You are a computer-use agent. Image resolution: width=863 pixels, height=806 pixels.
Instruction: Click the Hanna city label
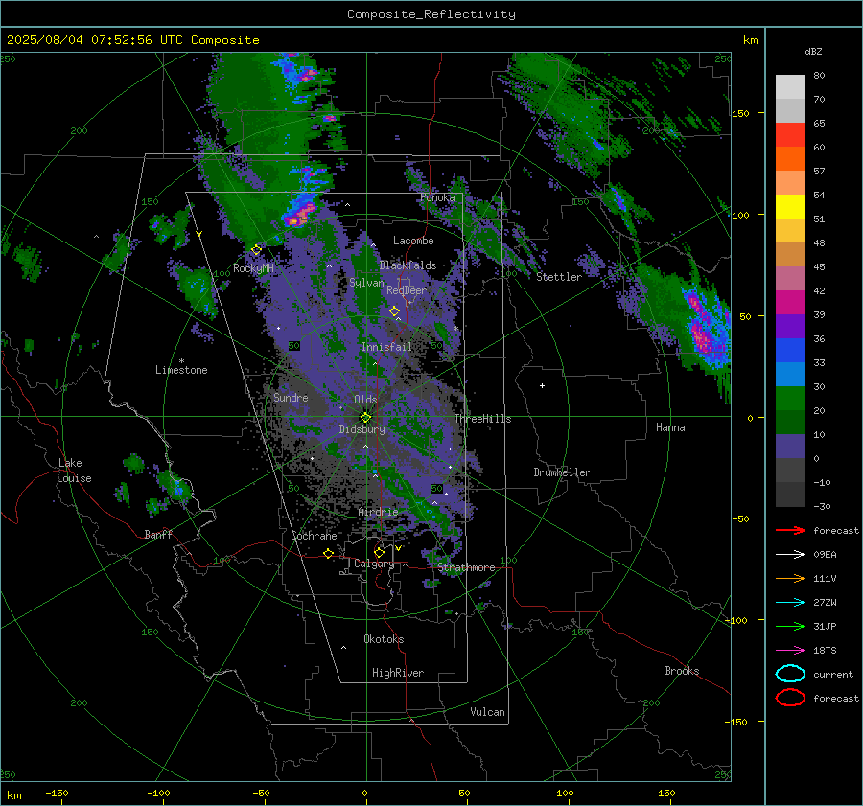[670, 427]
